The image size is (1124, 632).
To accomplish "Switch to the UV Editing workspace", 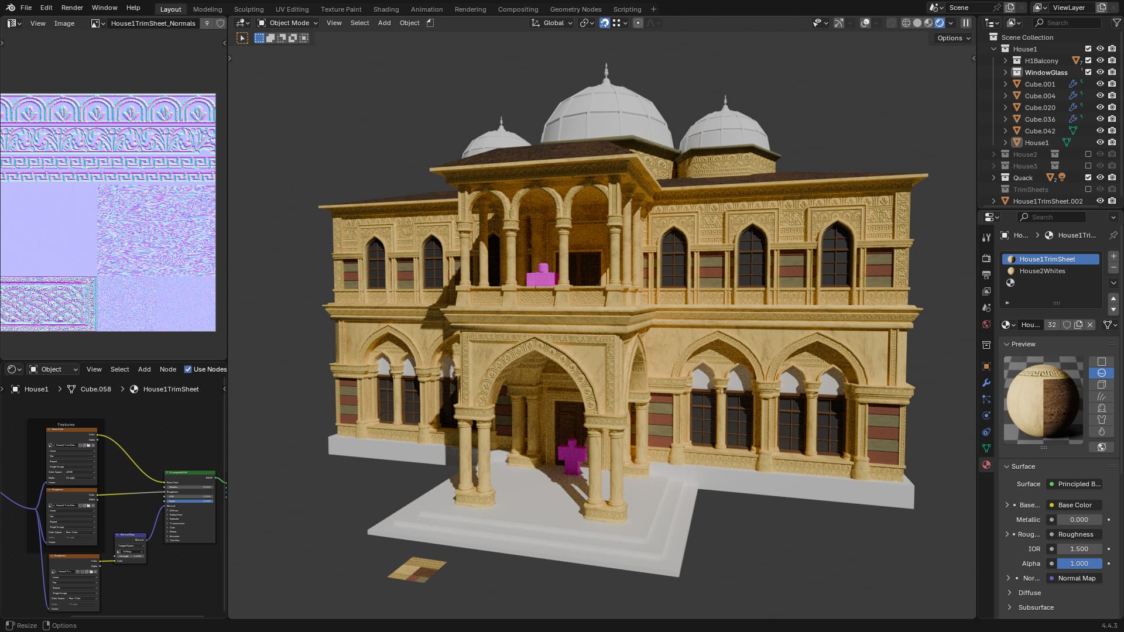I will tap(292, 9).
